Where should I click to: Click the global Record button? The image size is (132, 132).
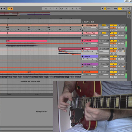tap(1, 9)
